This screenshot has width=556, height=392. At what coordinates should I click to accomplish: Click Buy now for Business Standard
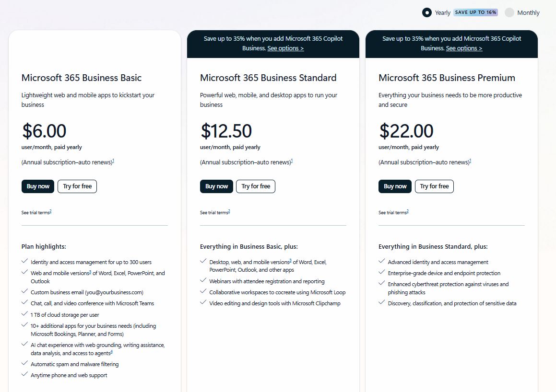pyautogui.click(x=216, y=186)
